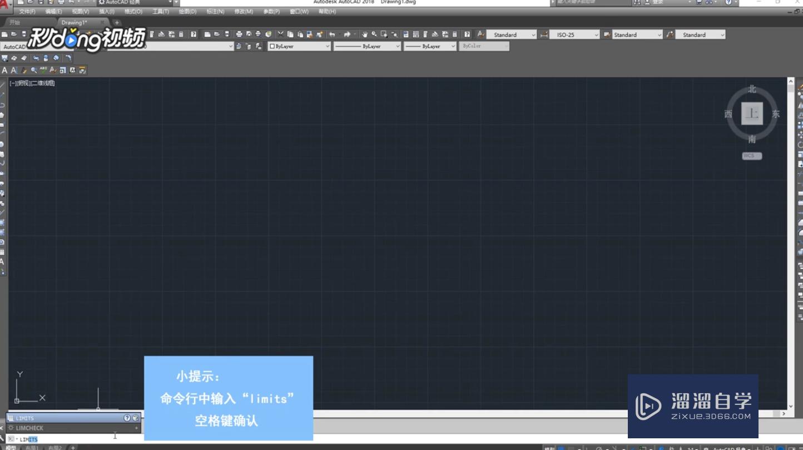Open the 编辑(E) menu
The height and width of the screenshot is (450, 803).
[x=54, y=12]
